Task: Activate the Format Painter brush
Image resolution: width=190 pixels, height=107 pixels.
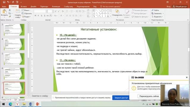Action: [x=10, y=16]
